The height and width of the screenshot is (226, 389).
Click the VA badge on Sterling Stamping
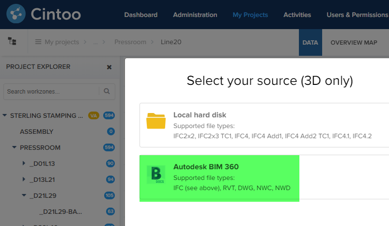pyautogui.click(x=93, y=115)
